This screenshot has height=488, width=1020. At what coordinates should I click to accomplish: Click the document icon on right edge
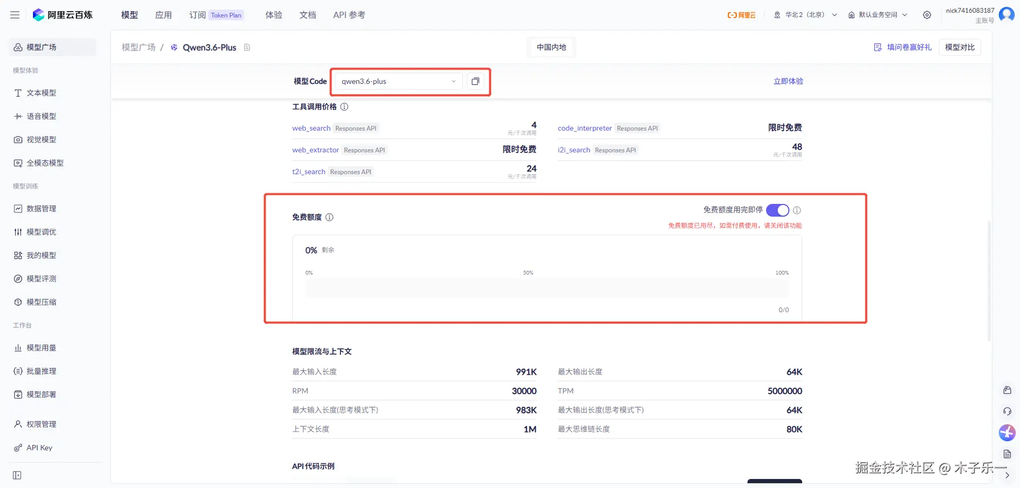(x=1007, y=454)
